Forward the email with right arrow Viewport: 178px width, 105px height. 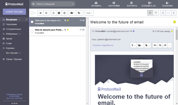[x=165, y=45]
